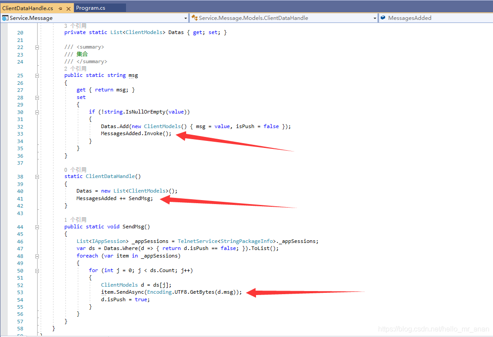The image size is (493, 337).
Task: Click the '集合' comment text on line 23
Action: (x=82, y=54)
